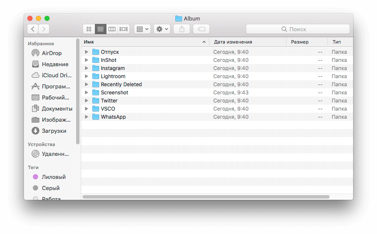
Task: Select the WhatsApp folder name
Action: (x=113, y=117)
